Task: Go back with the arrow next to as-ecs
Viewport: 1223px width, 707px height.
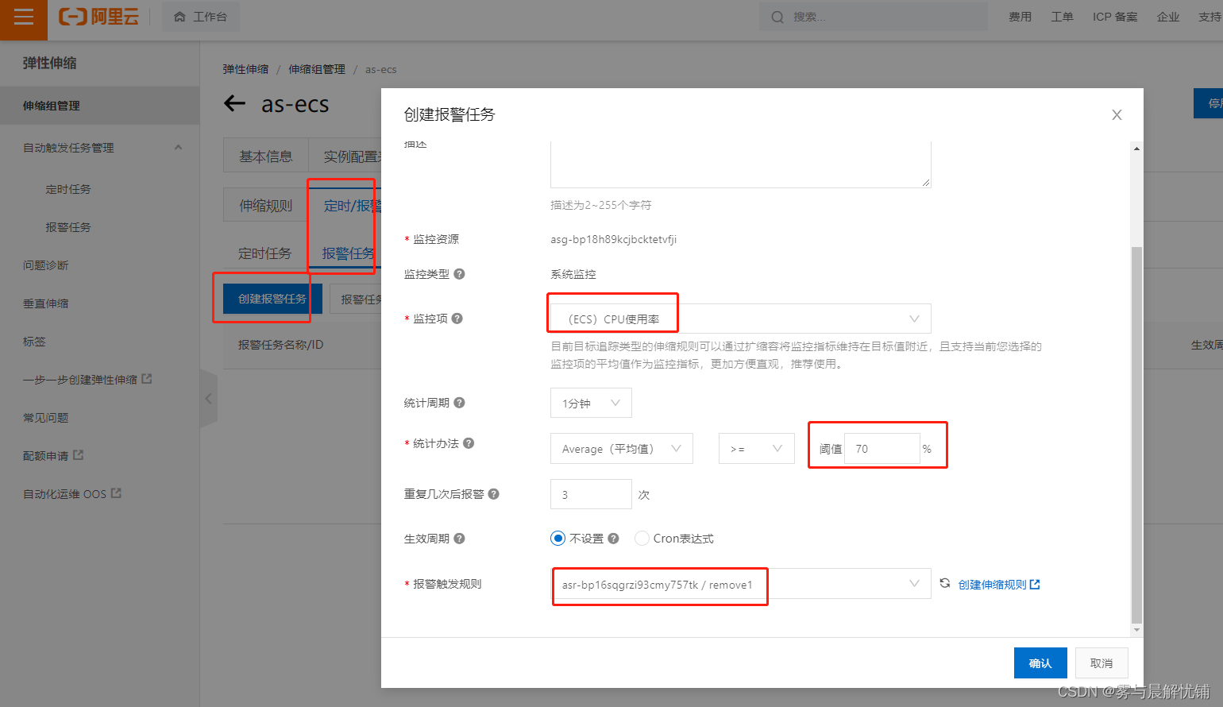Action: point(235,103)
